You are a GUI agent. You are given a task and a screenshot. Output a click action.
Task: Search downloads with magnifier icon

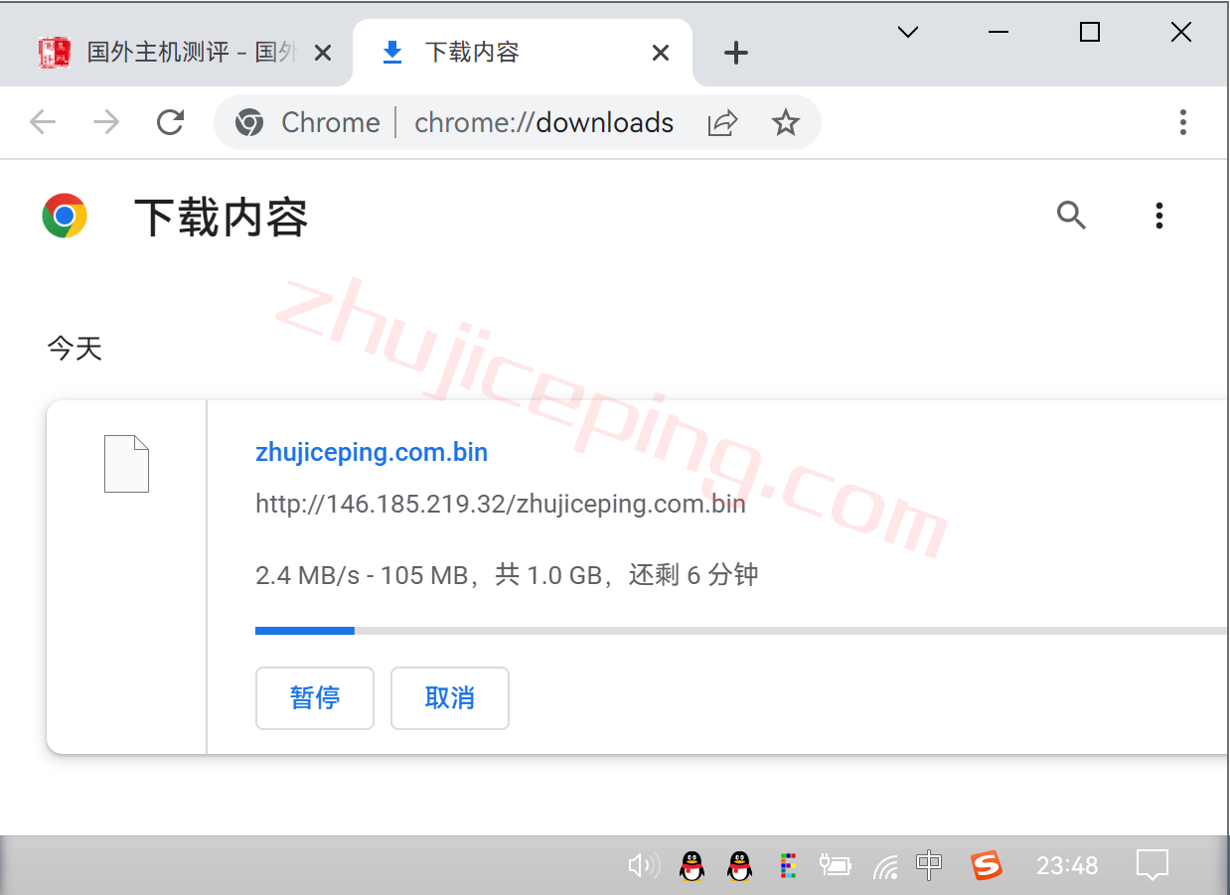1071,215
